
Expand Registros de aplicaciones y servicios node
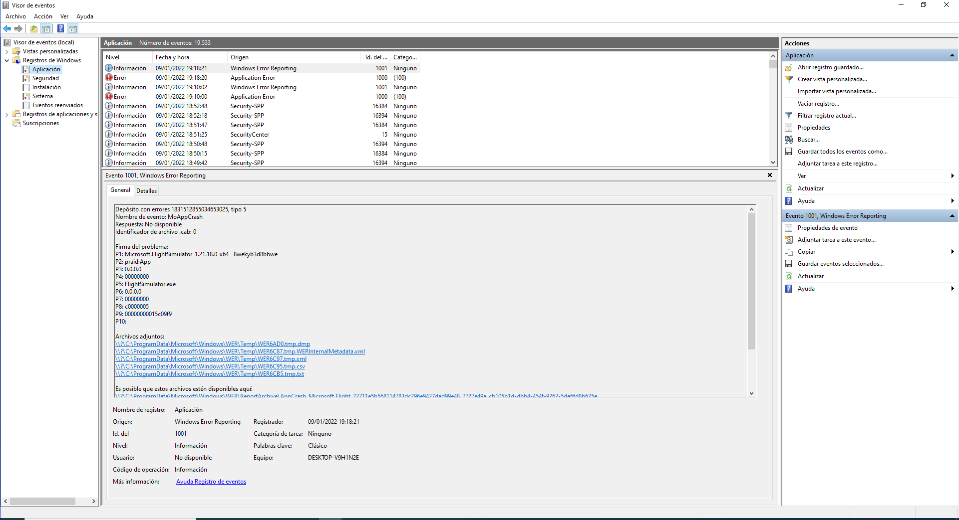click(x=6, y=114)
